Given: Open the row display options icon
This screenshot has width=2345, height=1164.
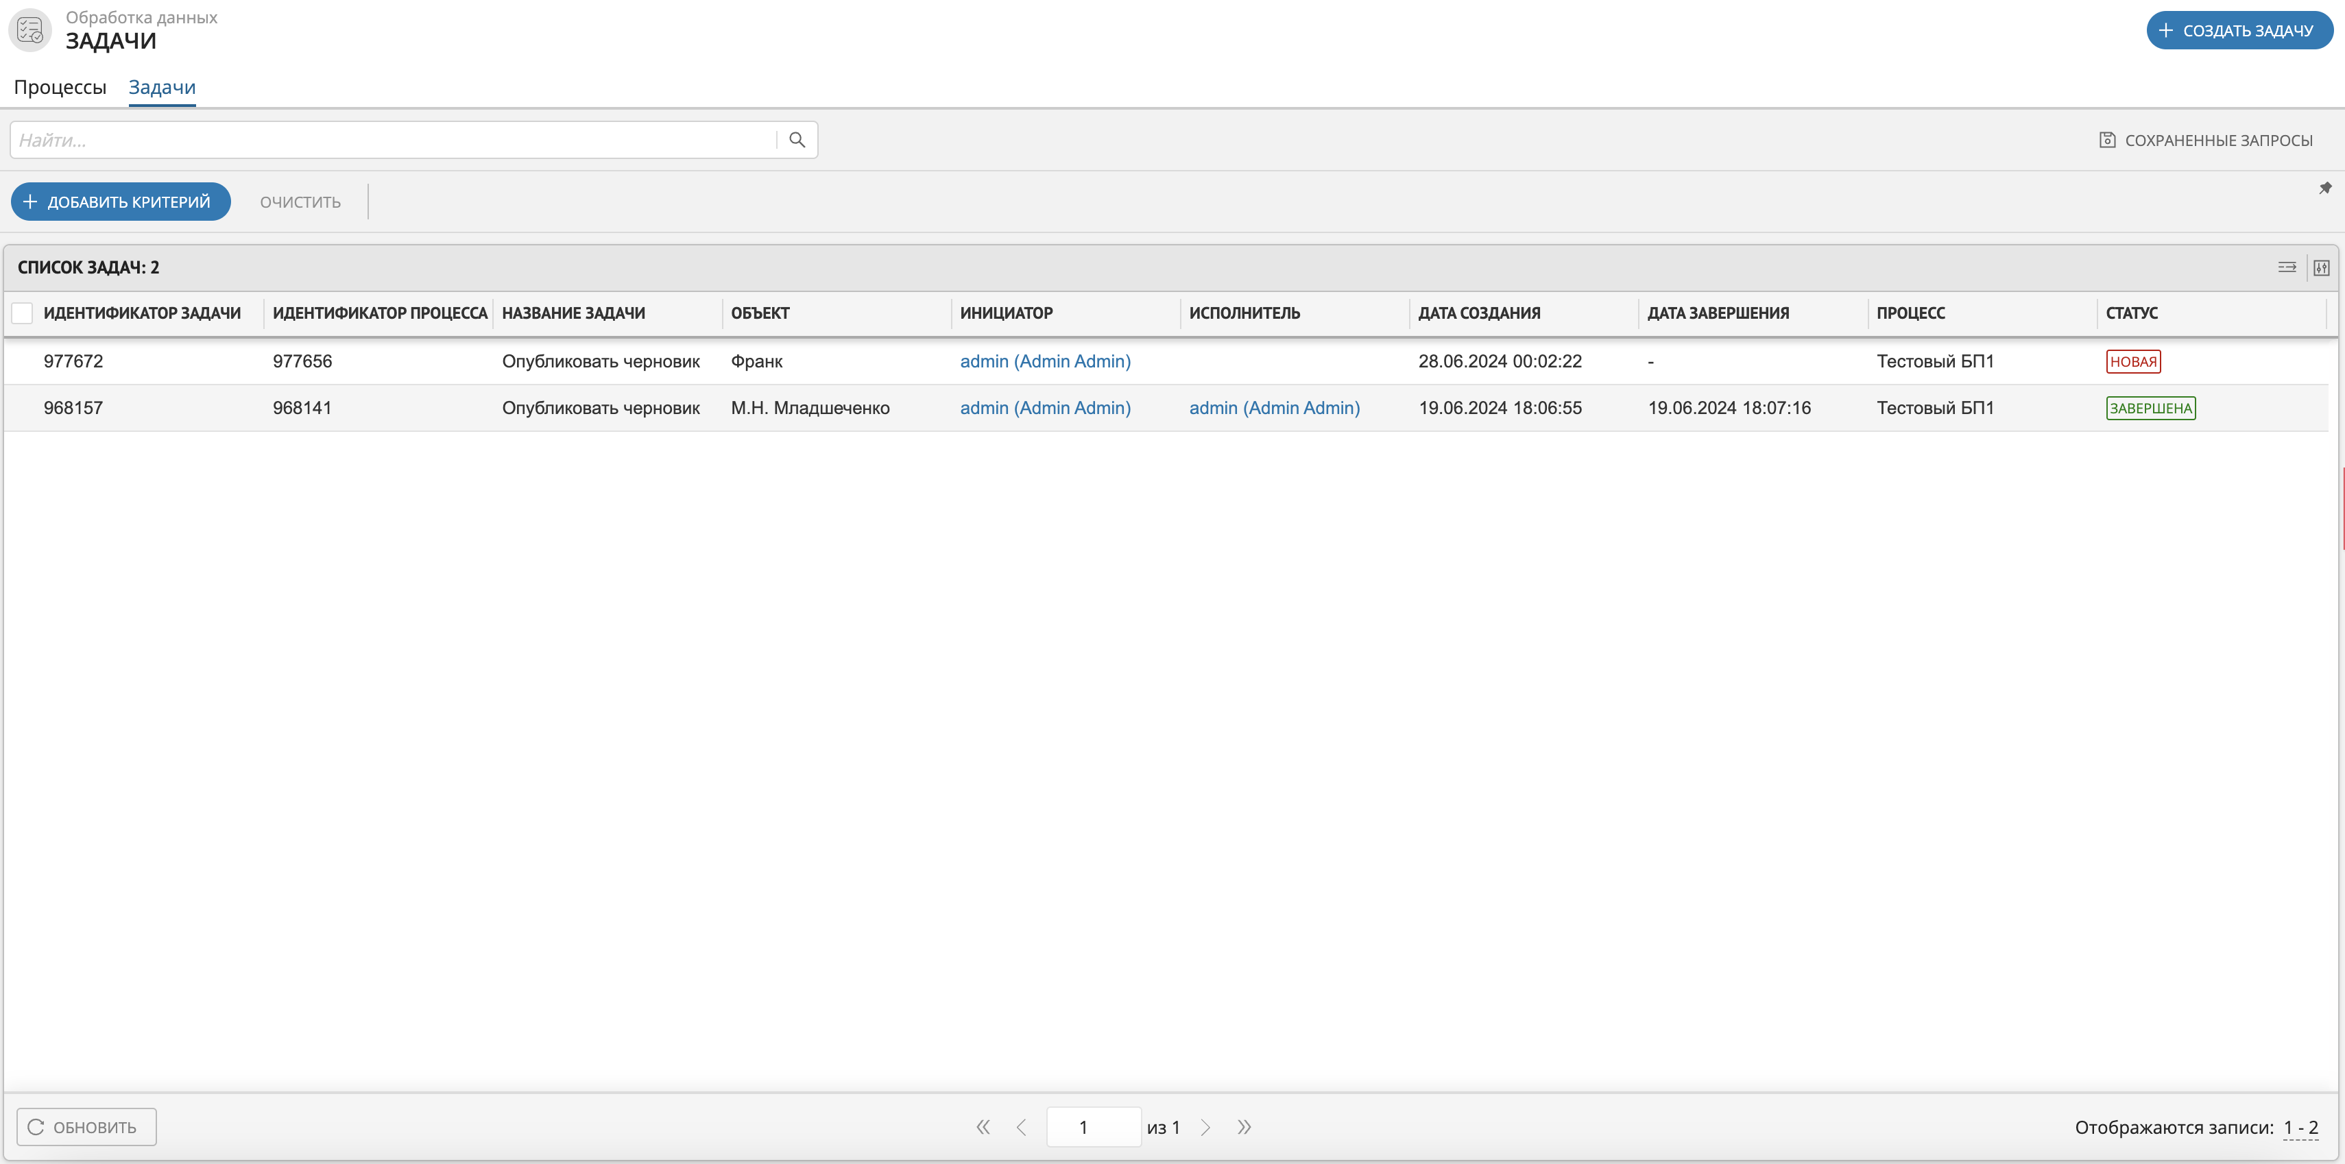Looking at the screenshot, I should 2287,267.
